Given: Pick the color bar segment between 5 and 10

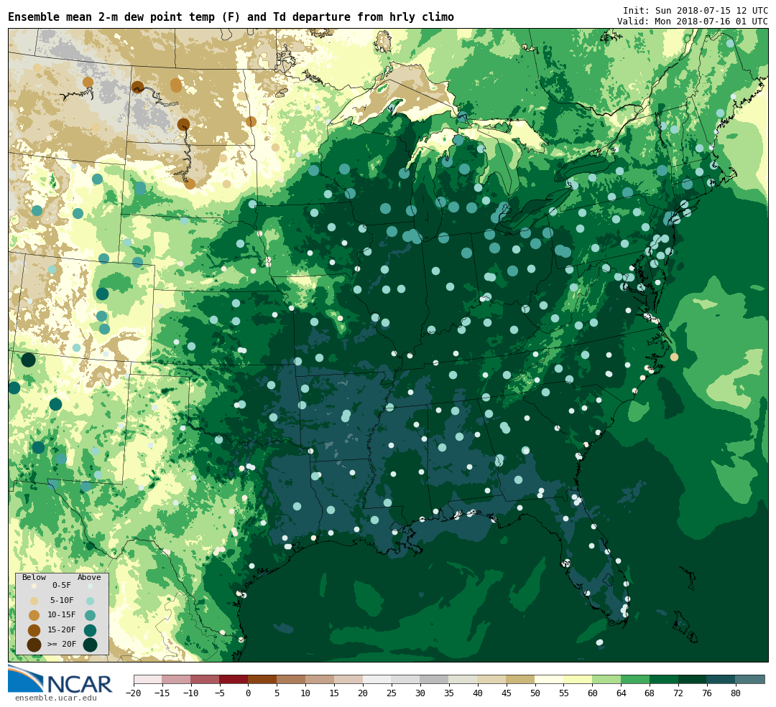Looking at the screenshot, I should coord(292,679).
